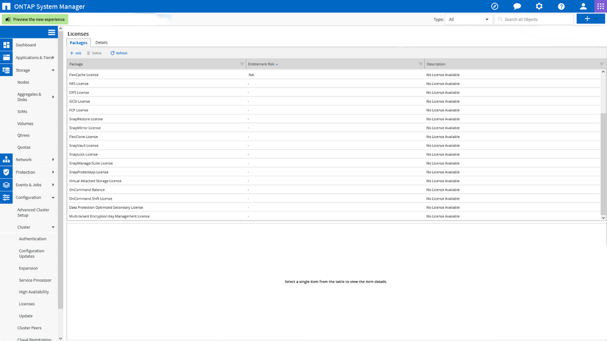
Task: Open Licenses in the sidebar
Action: [27, 304]
